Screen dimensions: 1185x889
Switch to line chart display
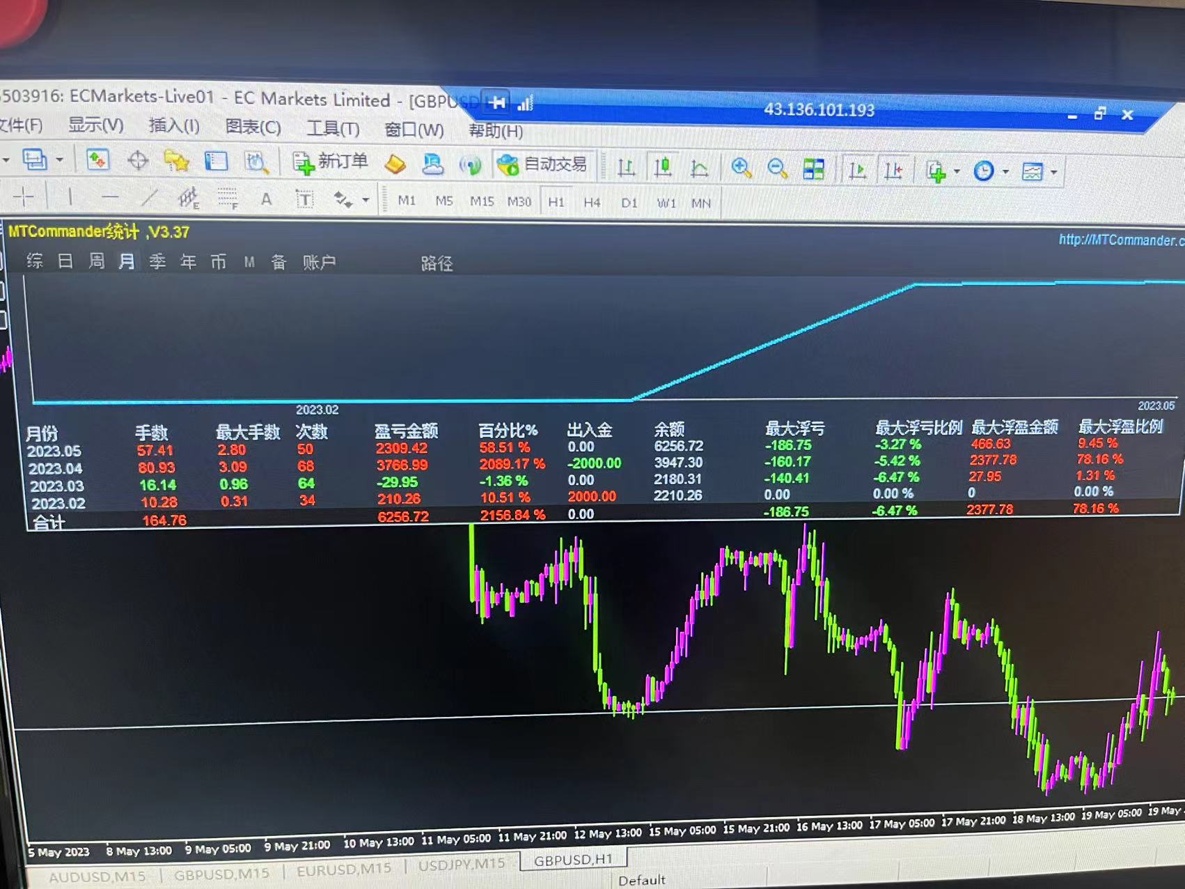coord(699,168)
